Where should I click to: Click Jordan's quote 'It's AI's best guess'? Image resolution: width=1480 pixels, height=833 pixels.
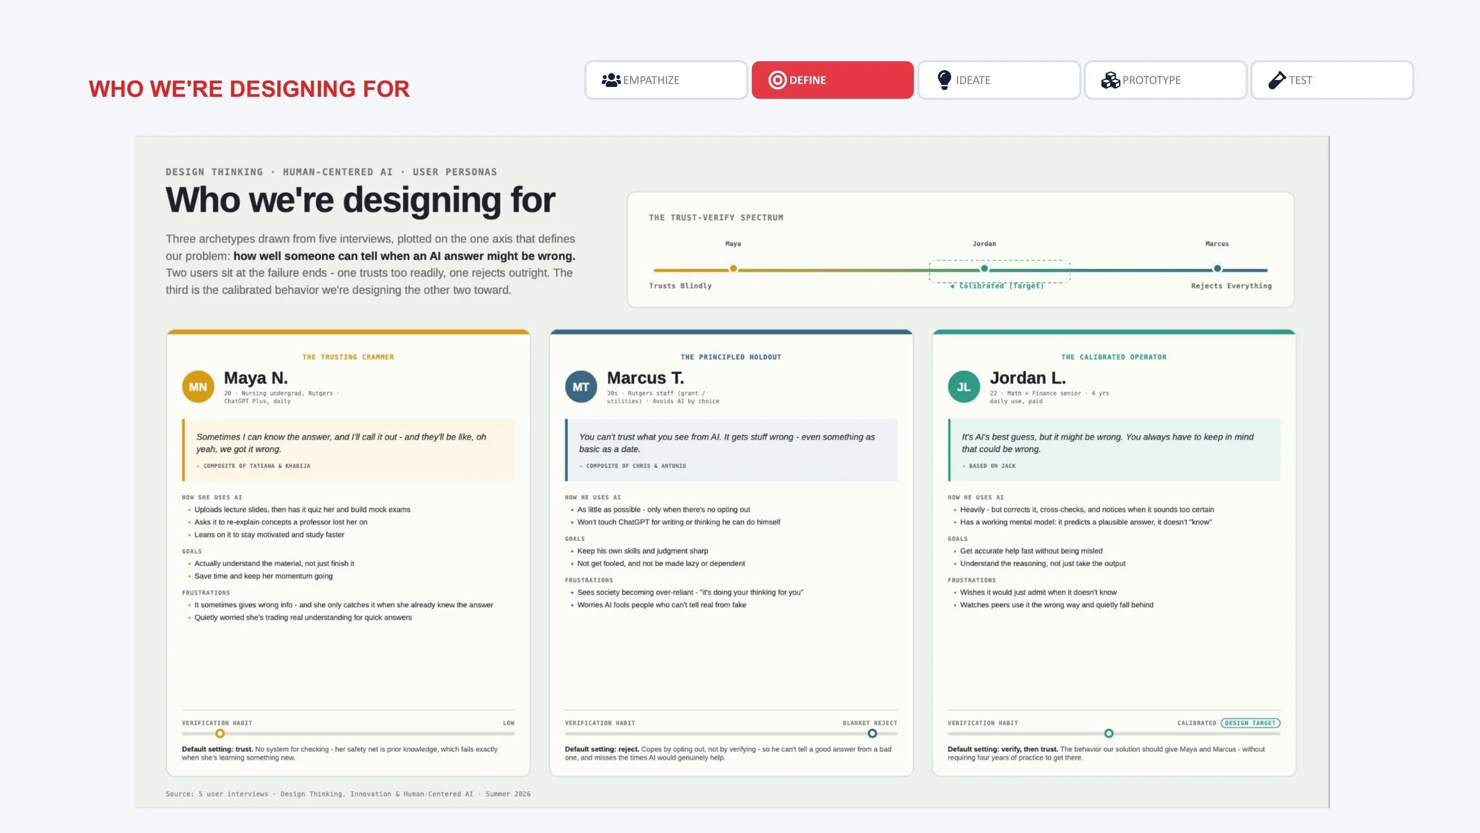click(x=1108, y=443)
